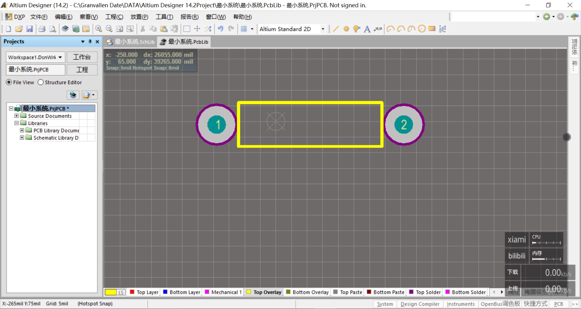Collapse the 最小系统.PrjPCB project node

(x=11, y=108)
